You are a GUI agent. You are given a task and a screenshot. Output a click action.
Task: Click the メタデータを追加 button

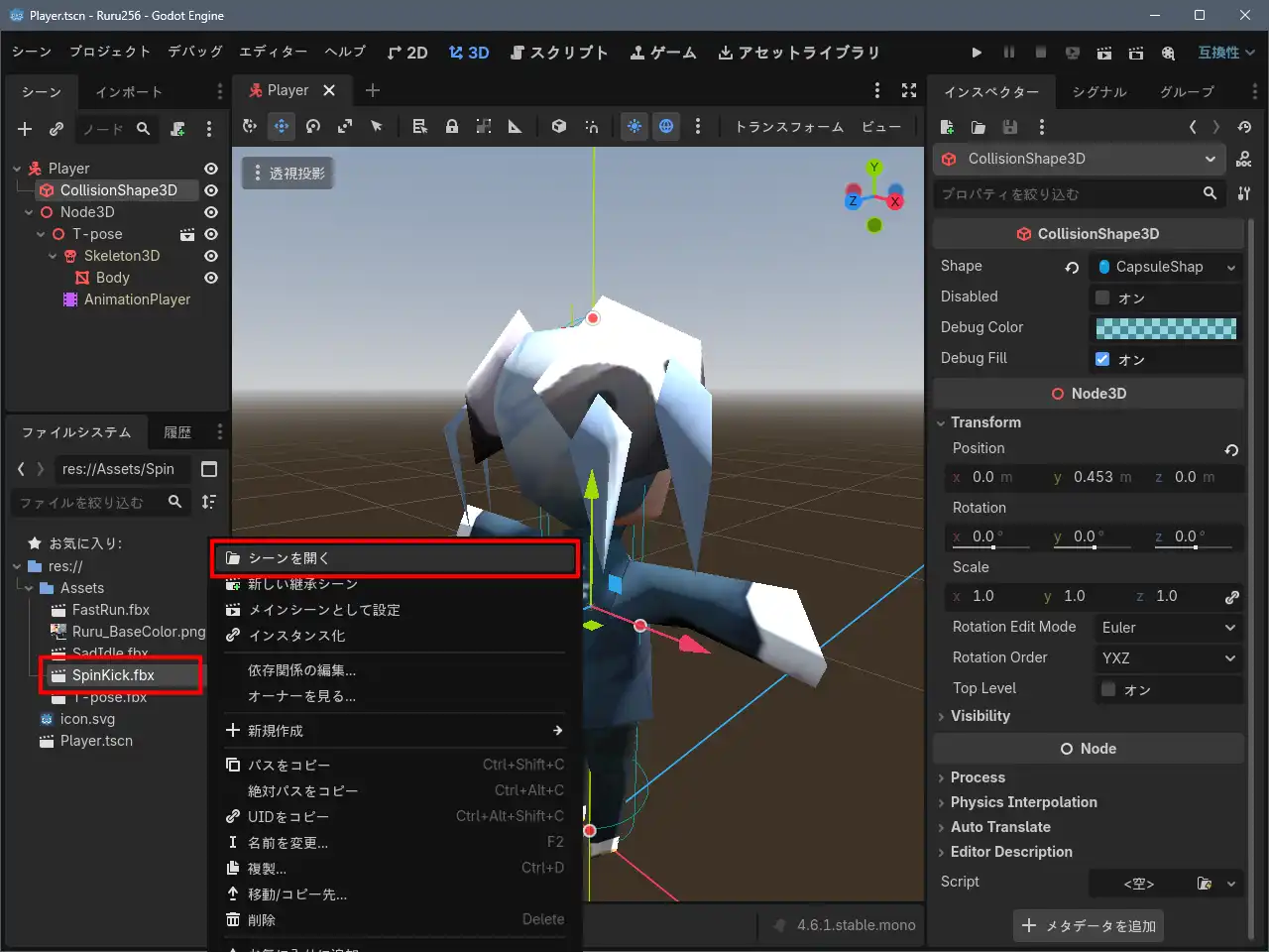(1089, 925)
